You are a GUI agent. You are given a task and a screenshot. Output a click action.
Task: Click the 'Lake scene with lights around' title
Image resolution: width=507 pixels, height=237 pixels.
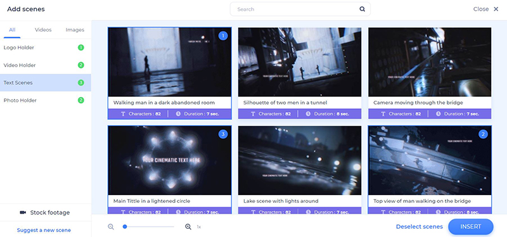281,201
